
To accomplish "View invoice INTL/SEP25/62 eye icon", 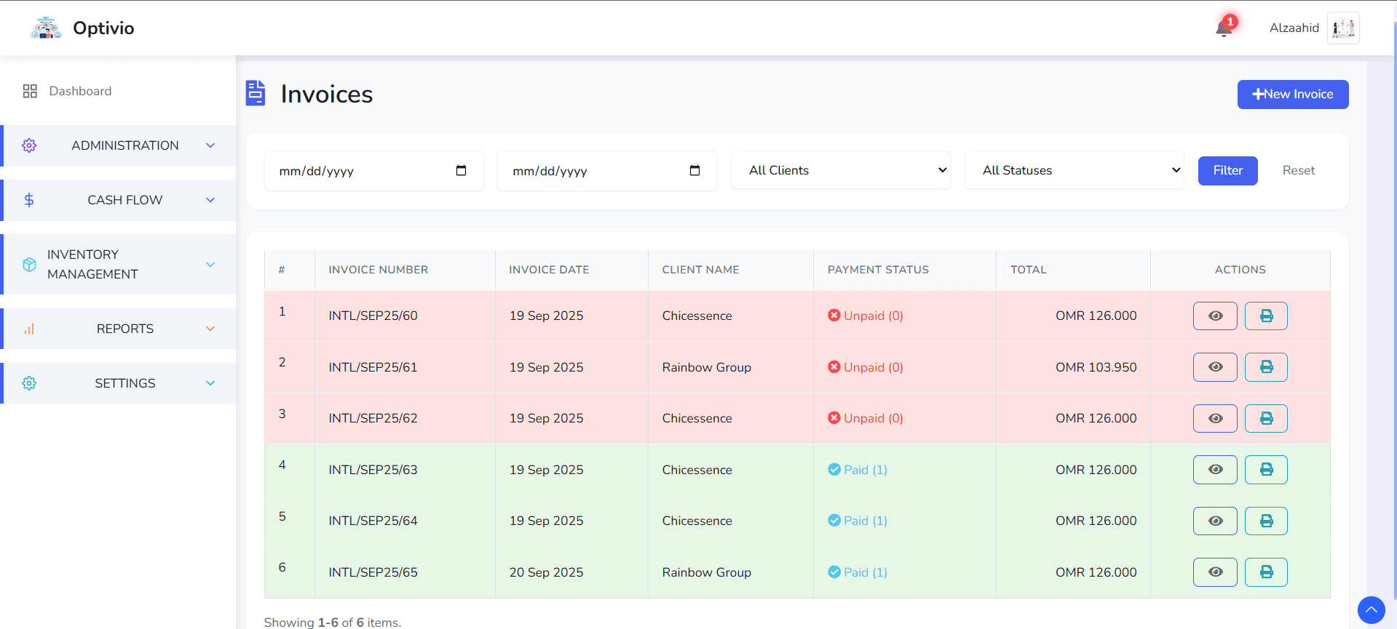I will point(1215,418).
